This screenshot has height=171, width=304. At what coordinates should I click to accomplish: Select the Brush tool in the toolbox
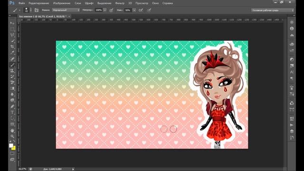pos(12,65)
